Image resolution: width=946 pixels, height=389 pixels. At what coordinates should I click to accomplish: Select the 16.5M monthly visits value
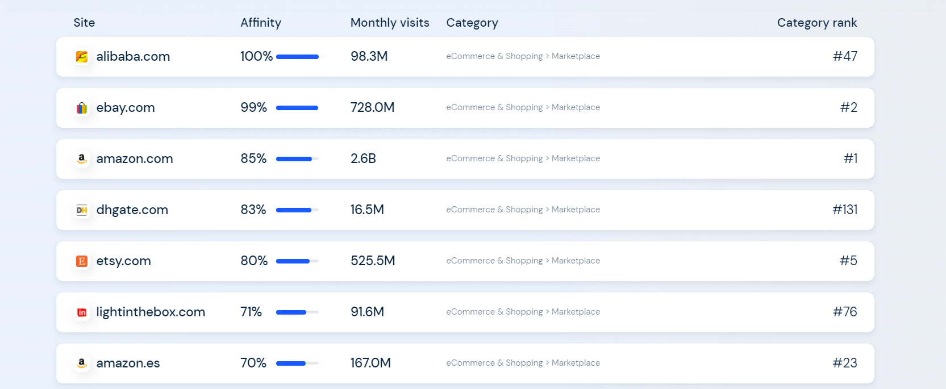tap(367, 210)
